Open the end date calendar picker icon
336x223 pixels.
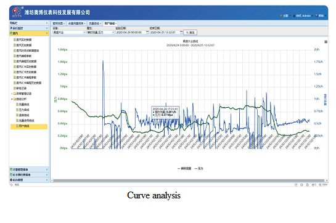(181, 33)
